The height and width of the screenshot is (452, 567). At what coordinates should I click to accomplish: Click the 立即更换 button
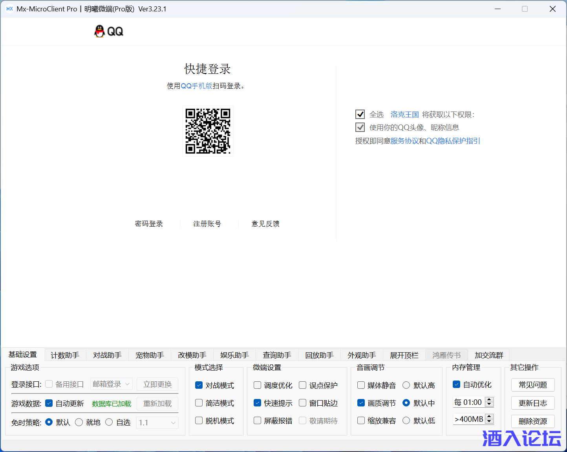[157, 384]
